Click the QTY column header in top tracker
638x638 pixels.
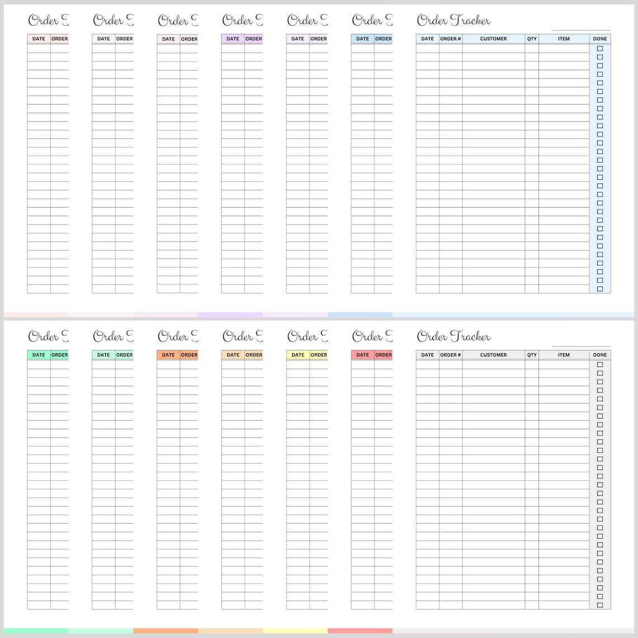tap(531, 39)
